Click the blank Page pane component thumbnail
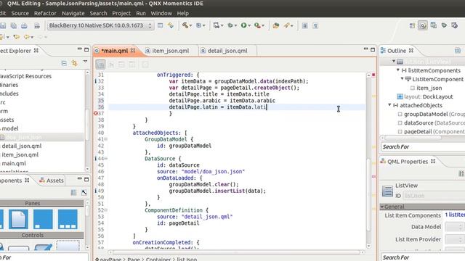Viewport: 465px width, 261px height. [18, 219]
